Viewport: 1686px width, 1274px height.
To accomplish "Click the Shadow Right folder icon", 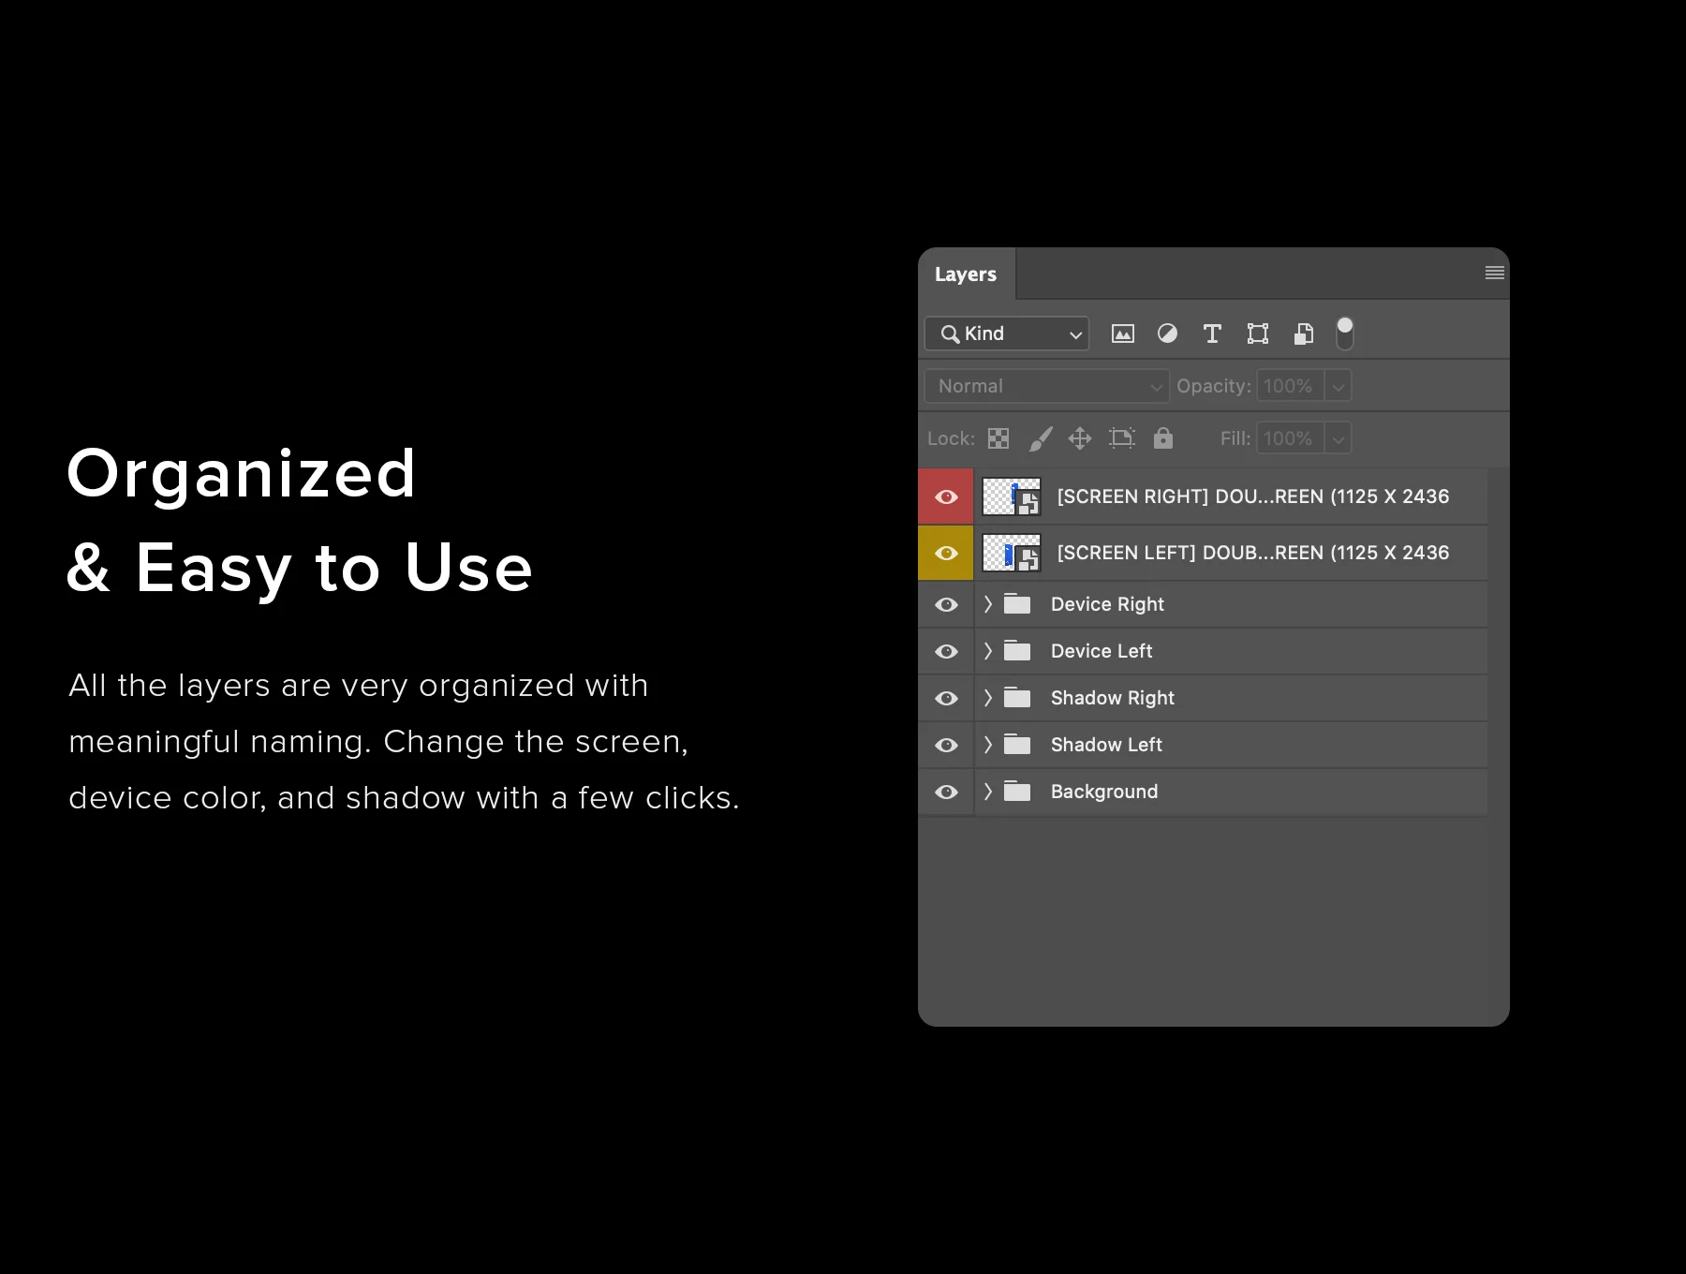I will (x=1017, y=698).
